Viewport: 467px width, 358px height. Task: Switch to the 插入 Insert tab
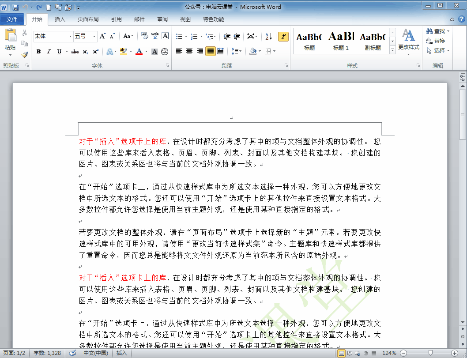tap(60, 19)
